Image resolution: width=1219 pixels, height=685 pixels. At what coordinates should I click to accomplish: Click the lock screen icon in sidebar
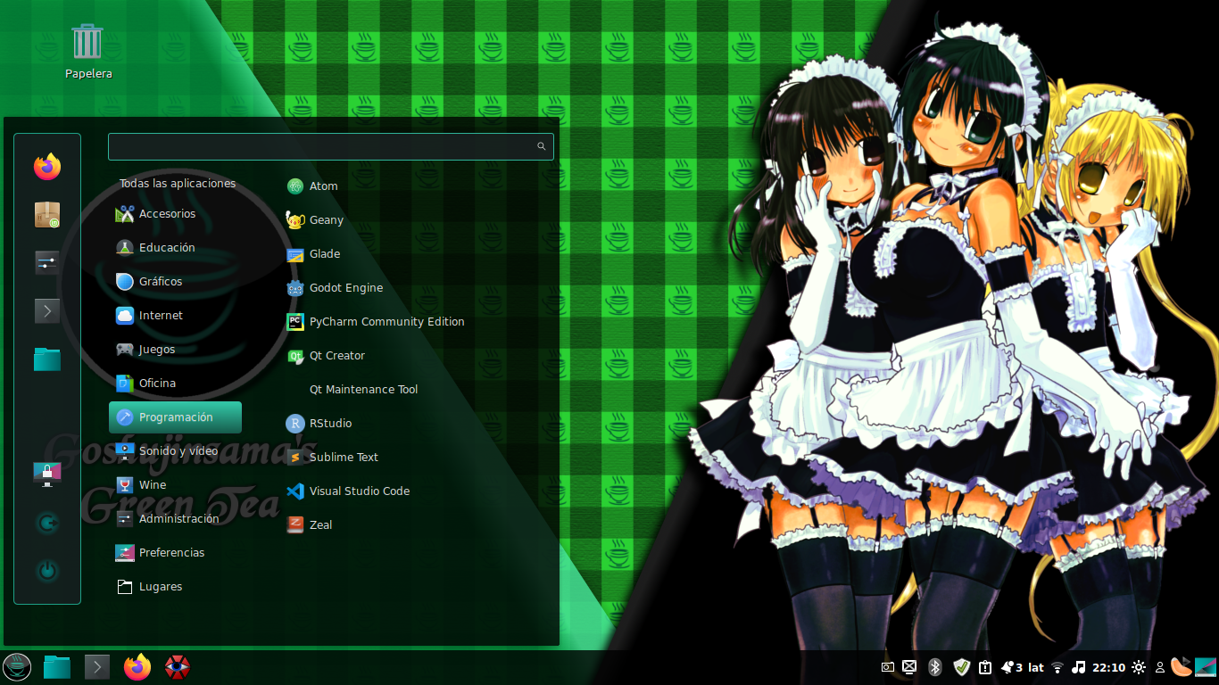click(47, 474)
